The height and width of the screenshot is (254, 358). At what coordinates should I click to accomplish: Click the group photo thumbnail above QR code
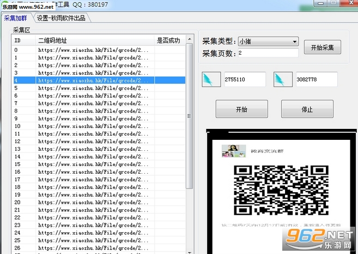pyautogui.click(x=234, y=151)
